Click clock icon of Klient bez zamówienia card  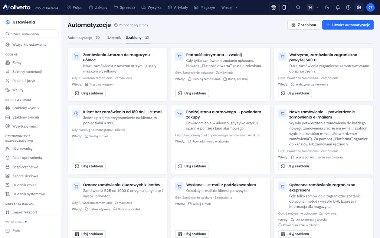(76, 113)
